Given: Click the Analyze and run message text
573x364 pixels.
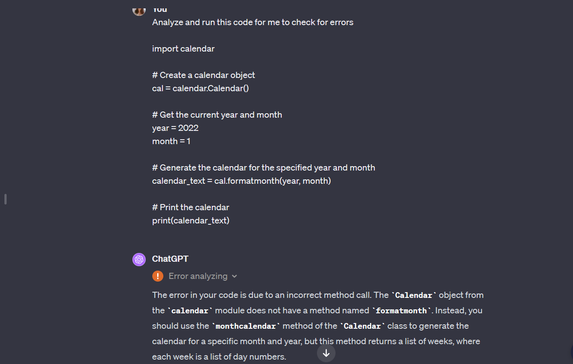Looking at the screenshot, I should 253,22.
